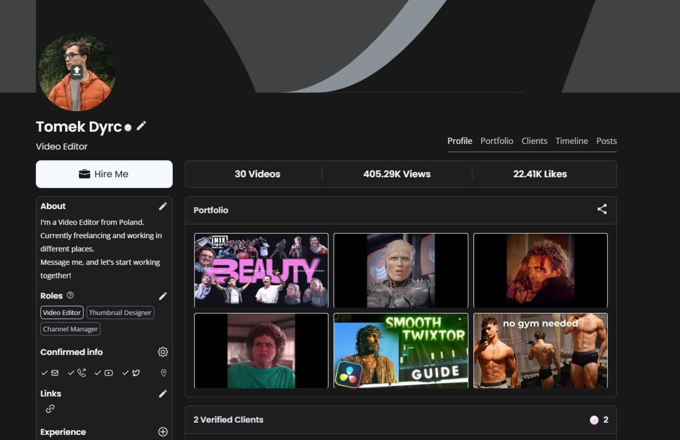Open the BEAUTY video thumbnail

point(261,271)
